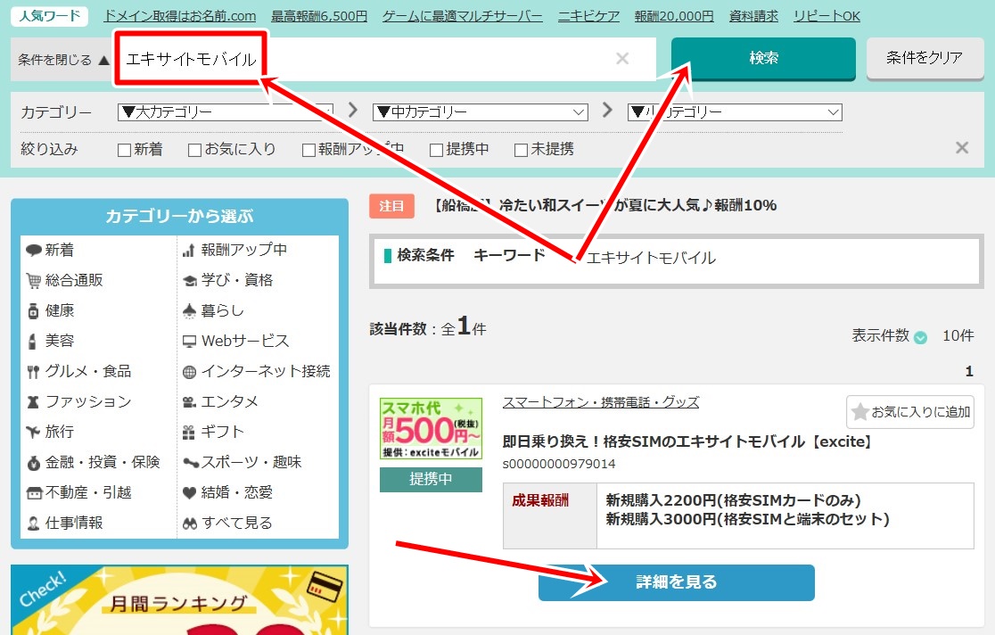Select 暮らし category icon
Viewport: 995px width, 635px height.
[213, 311]
